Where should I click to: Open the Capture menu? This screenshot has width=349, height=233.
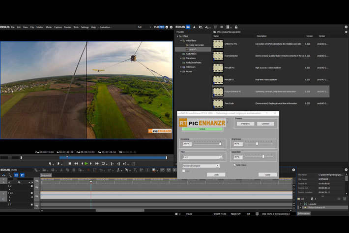point(58,27)
